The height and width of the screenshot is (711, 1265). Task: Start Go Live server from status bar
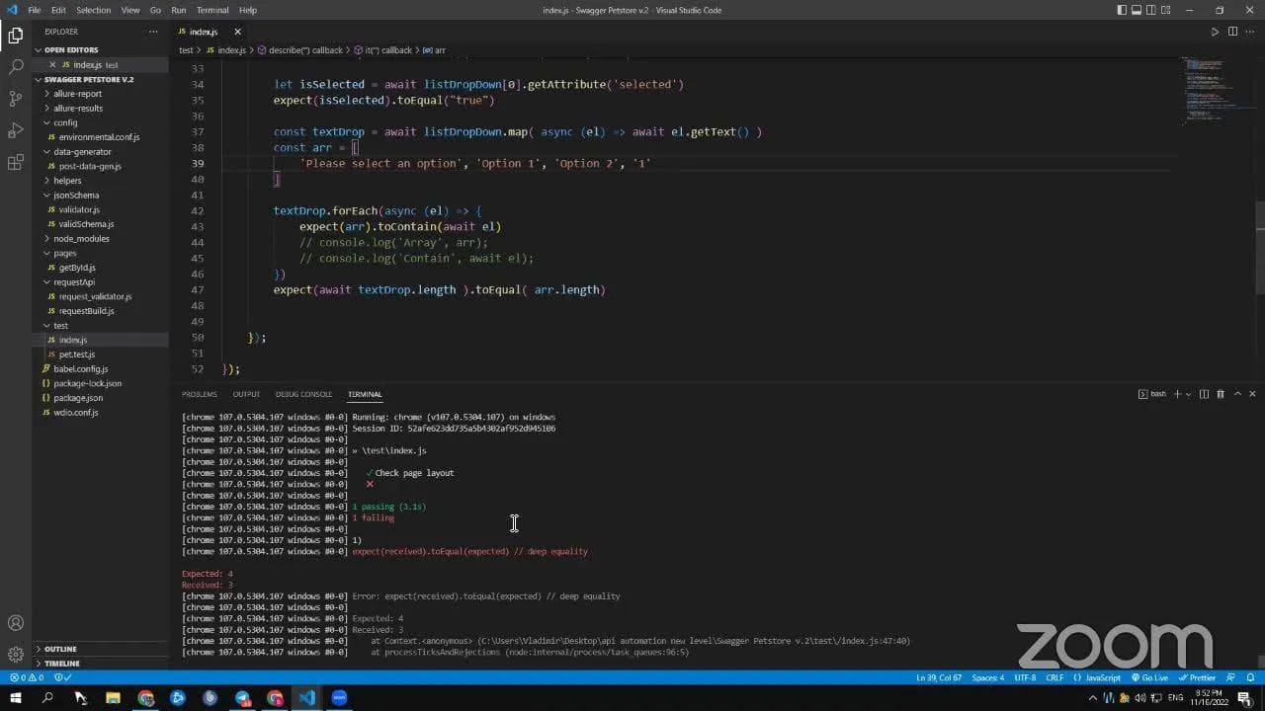pos(1150,677)
